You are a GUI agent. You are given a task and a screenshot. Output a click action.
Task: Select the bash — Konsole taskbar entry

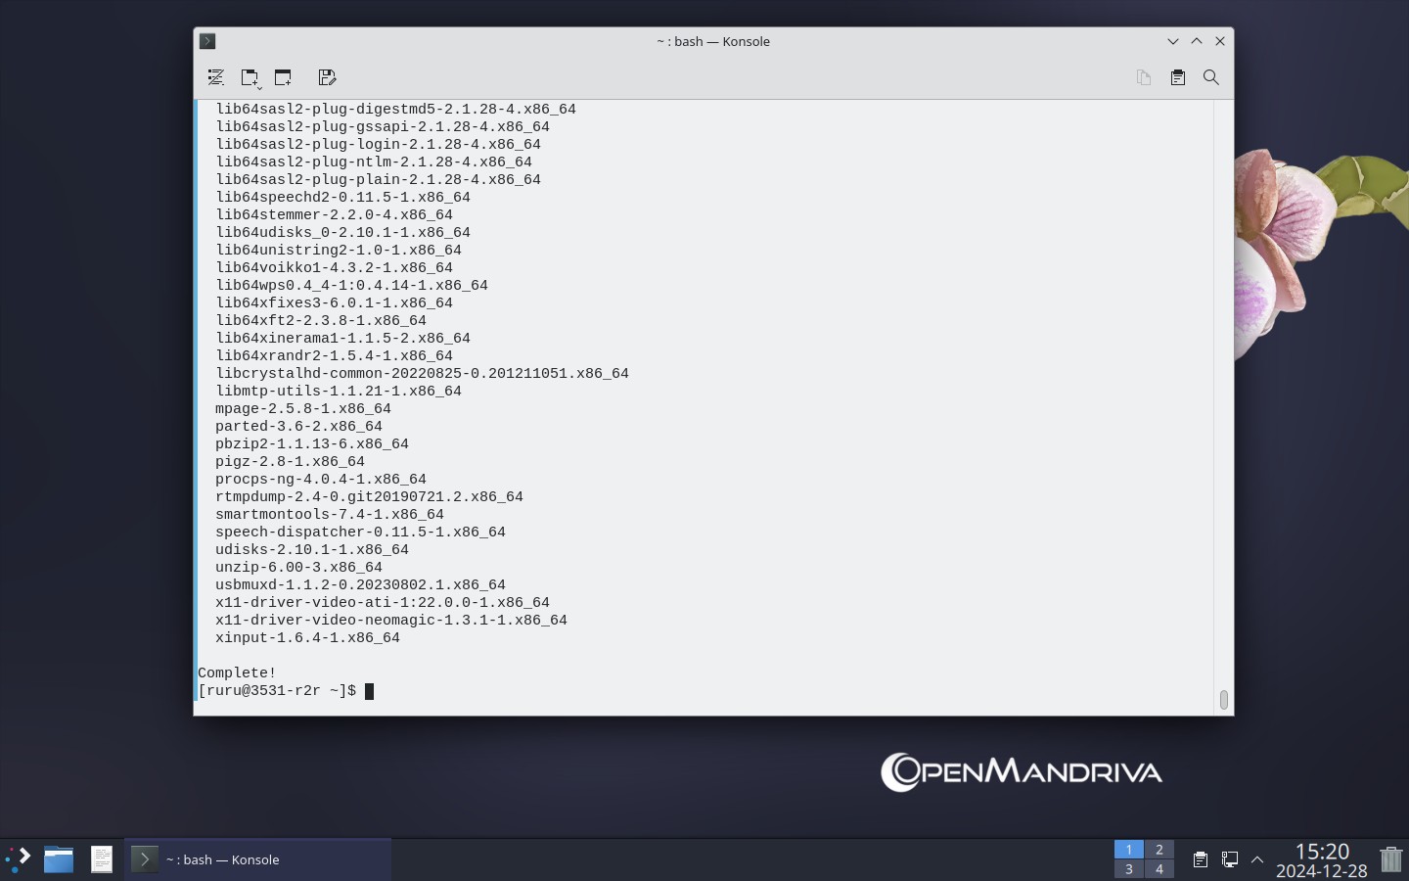(258, 859)
